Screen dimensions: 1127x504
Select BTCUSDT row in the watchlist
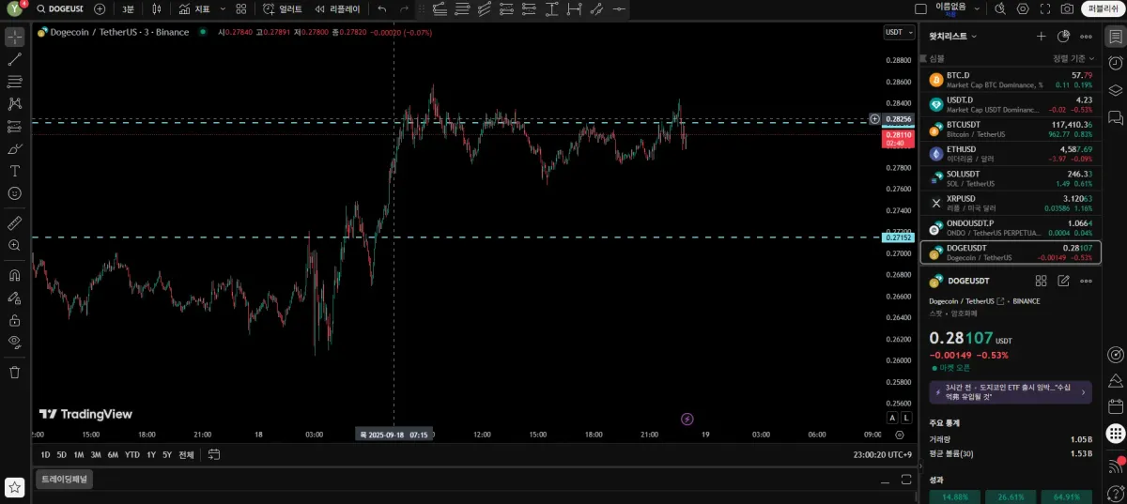(1011, 130)
